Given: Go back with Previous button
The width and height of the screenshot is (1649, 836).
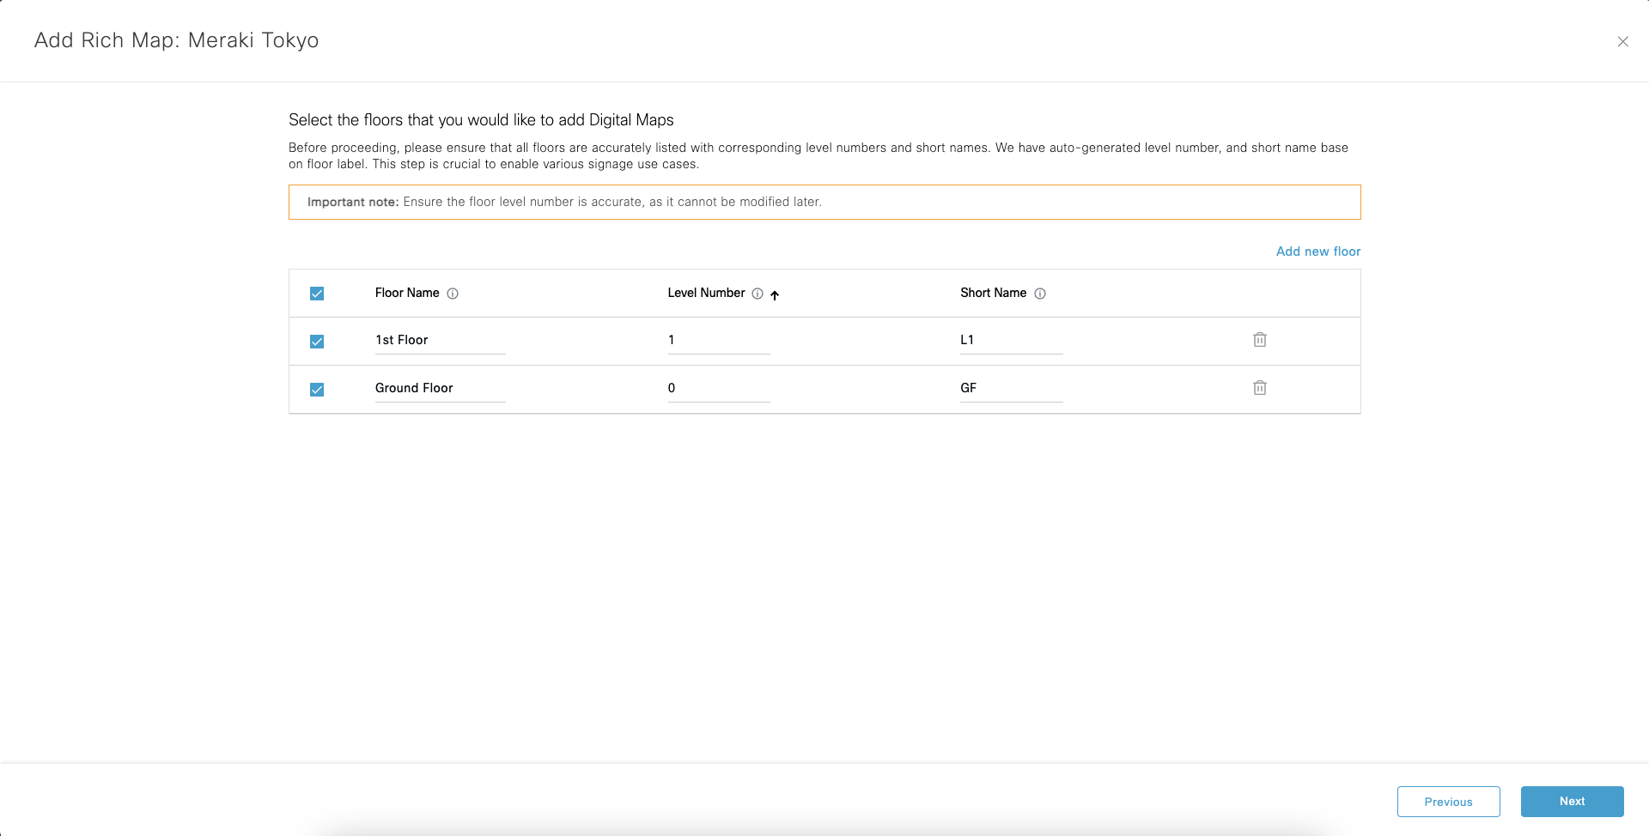Looking at the screenshot, I should point(1448,802).
